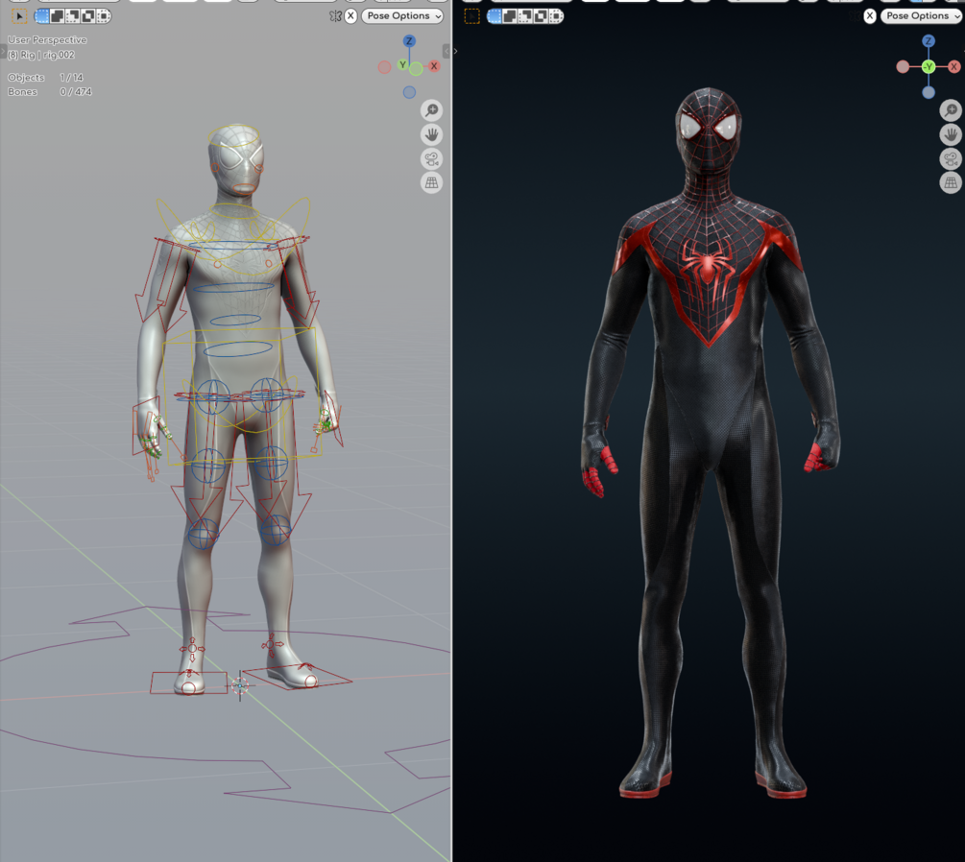
Task: Expand left viewport sidebar with right-edge chevron
Action: (446, 51)
